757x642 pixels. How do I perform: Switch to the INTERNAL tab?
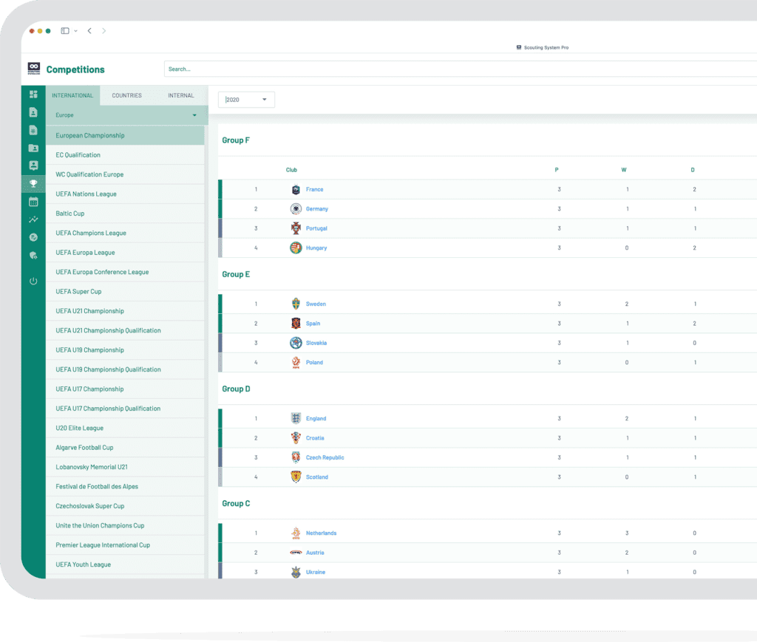click(x=180, y=95)
